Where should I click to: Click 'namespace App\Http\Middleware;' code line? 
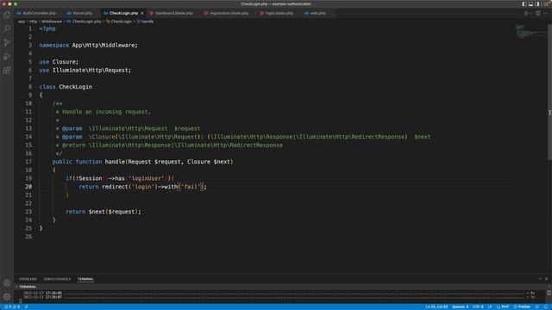point(88,45)
